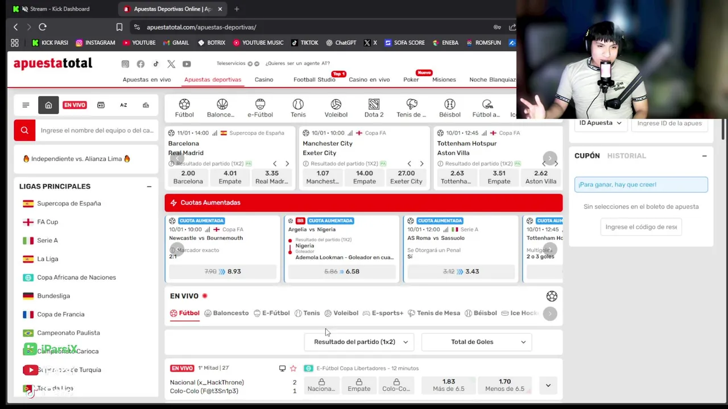
Task: Open the Facebook icon in site header
Action: [x=140, y=64]
